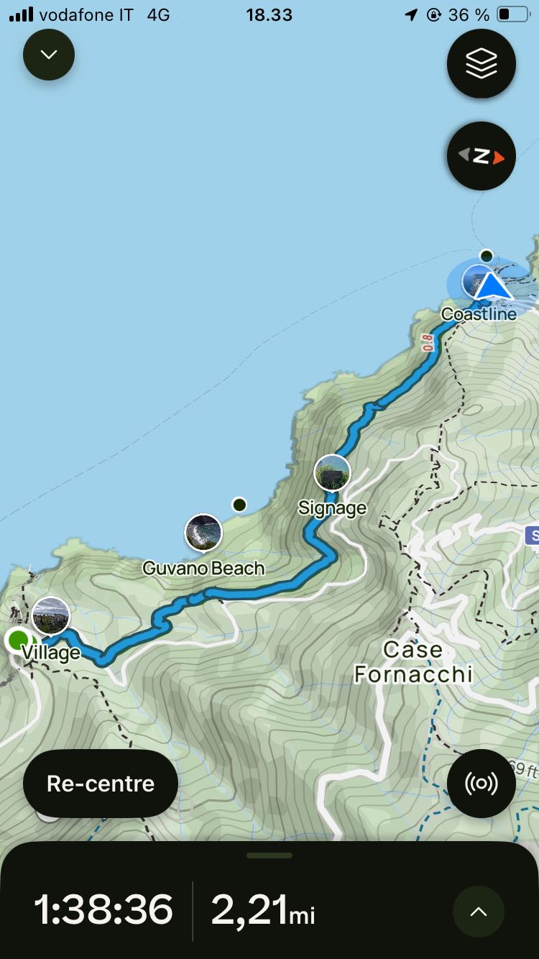Open the Signage photo waypoint
The height and width of the screenshot is (959, 539).
tap(332, 472)
